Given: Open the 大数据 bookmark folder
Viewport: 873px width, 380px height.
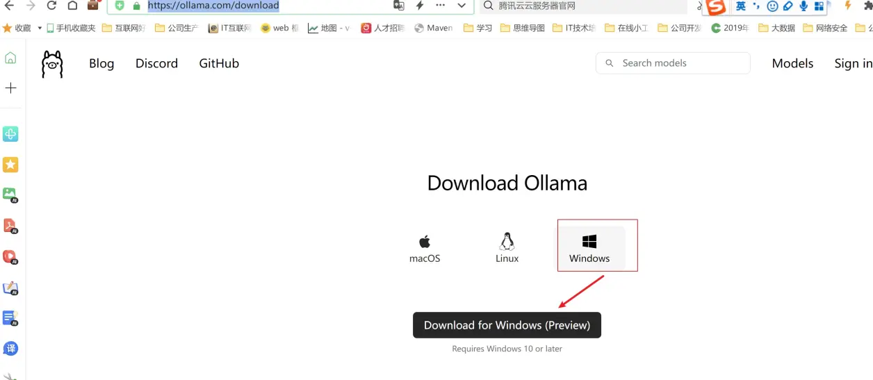Looking at the screenshot, I should point(777,28).
